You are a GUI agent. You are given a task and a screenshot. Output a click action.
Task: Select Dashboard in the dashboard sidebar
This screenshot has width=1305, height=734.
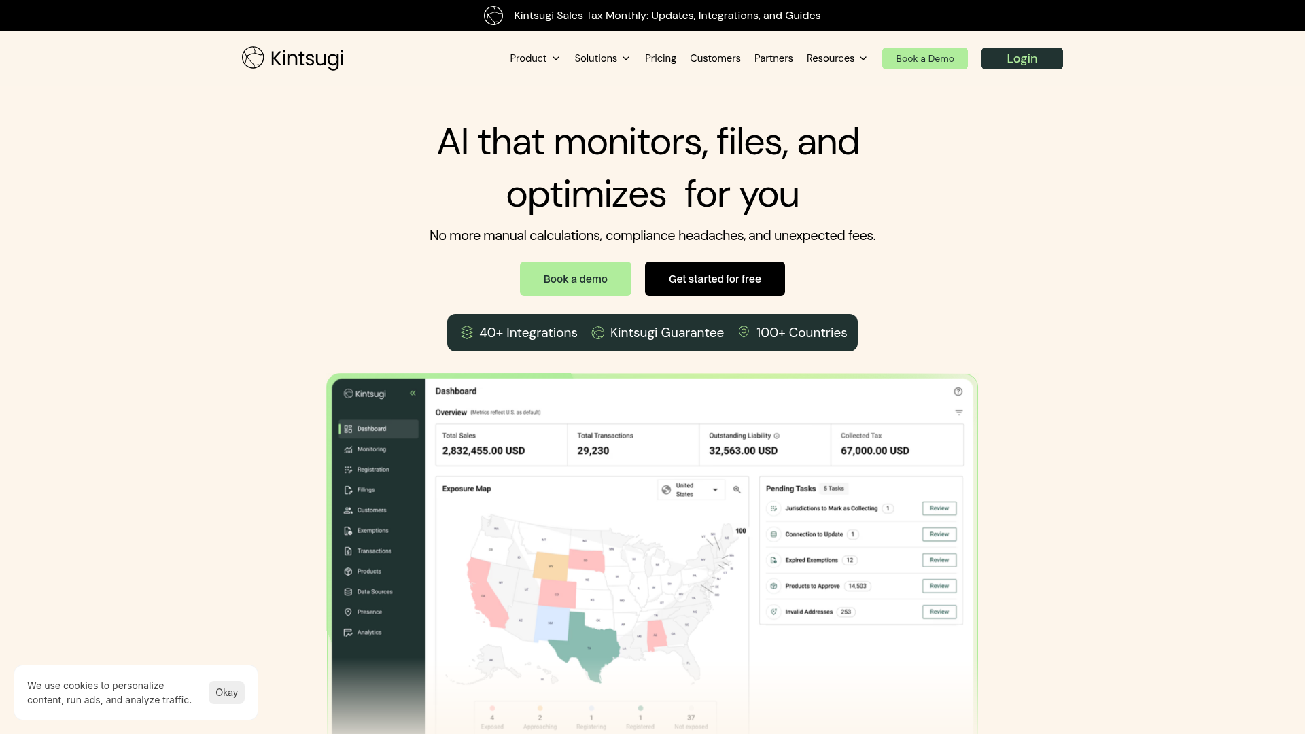pos(379,429)
